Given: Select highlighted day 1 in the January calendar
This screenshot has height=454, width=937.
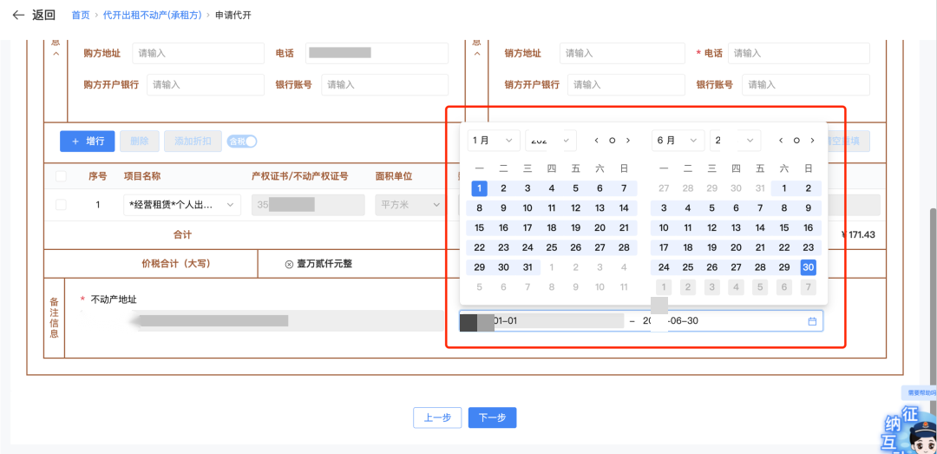Looking at the screenshot, I should point(479,188).
